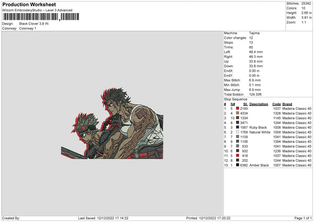Click the red swatch for stop 1
The width and height of the screenshot is (314, 222).
click(x=238, y=108)
